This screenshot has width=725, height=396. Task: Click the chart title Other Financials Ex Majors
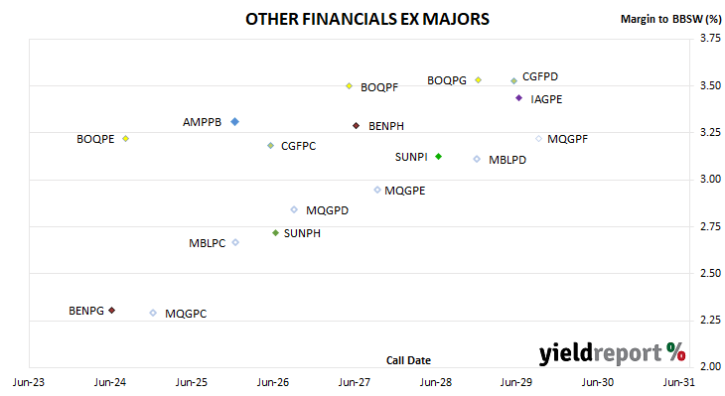(367, 19)
